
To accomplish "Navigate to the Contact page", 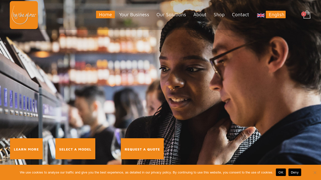I will click(240, 15).
